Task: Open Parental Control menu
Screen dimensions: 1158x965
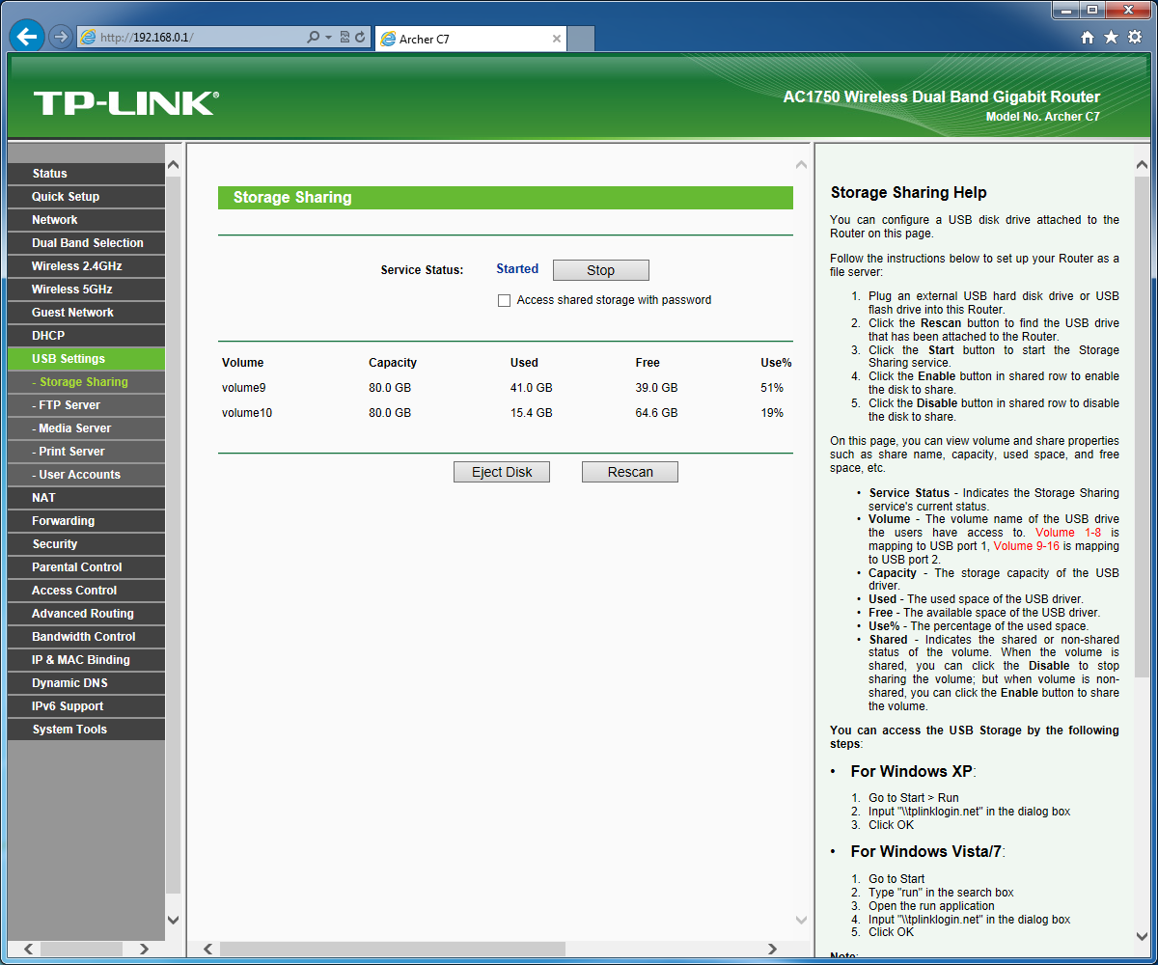Action: [x=86, y=567]
